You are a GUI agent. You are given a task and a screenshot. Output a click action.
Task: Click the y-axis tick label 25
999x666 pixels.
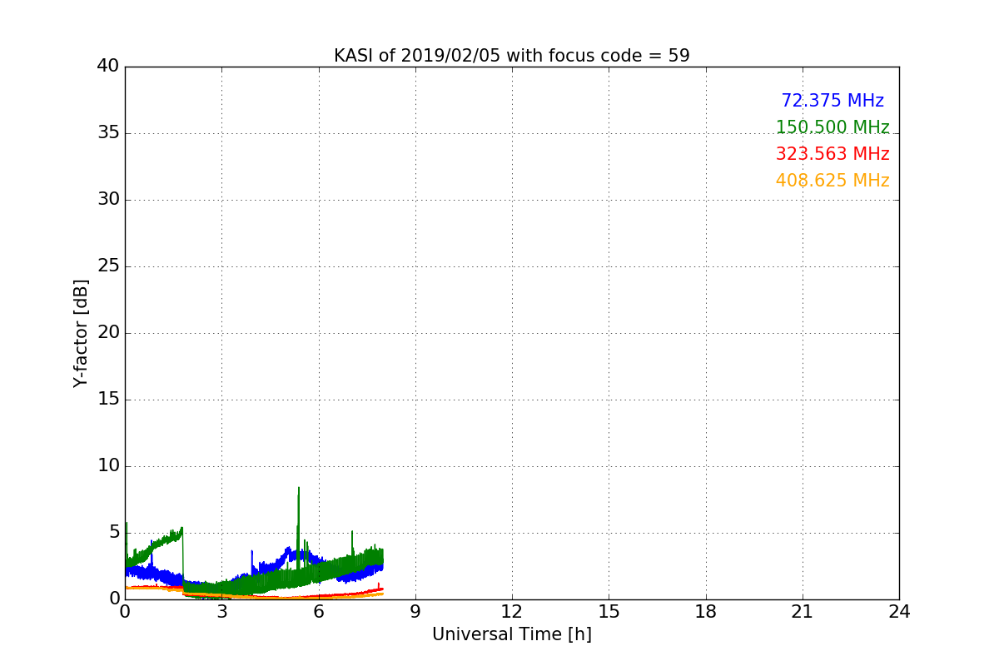click(108, 266)
